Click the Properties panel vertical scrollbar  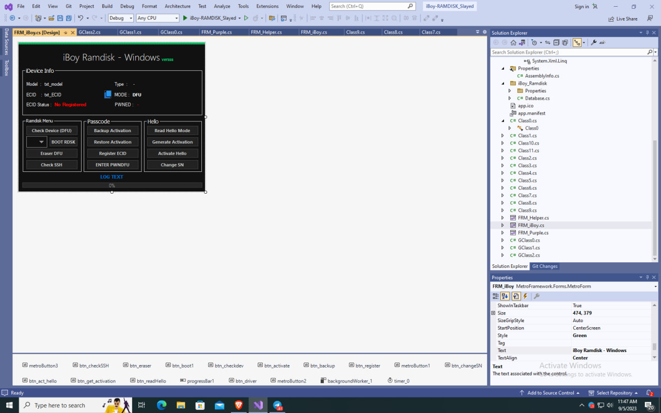click(655, 331)
